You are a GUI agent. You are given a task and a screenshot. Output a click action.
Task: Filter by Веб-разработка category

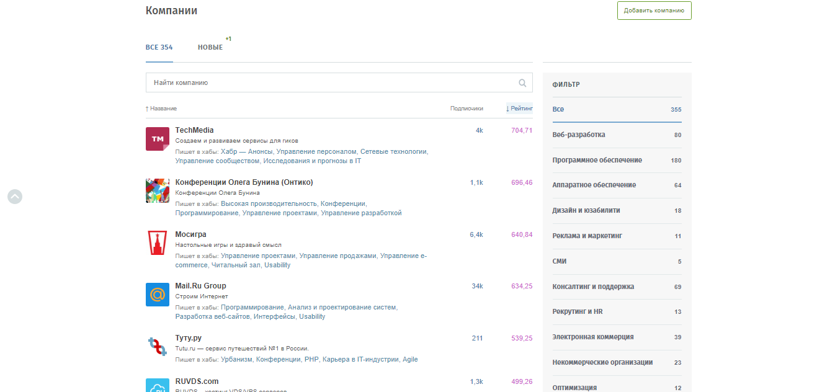(x=579, y=135)
